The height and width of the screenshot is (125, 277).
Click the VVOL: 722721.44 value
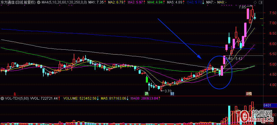[x=44, y=98]
